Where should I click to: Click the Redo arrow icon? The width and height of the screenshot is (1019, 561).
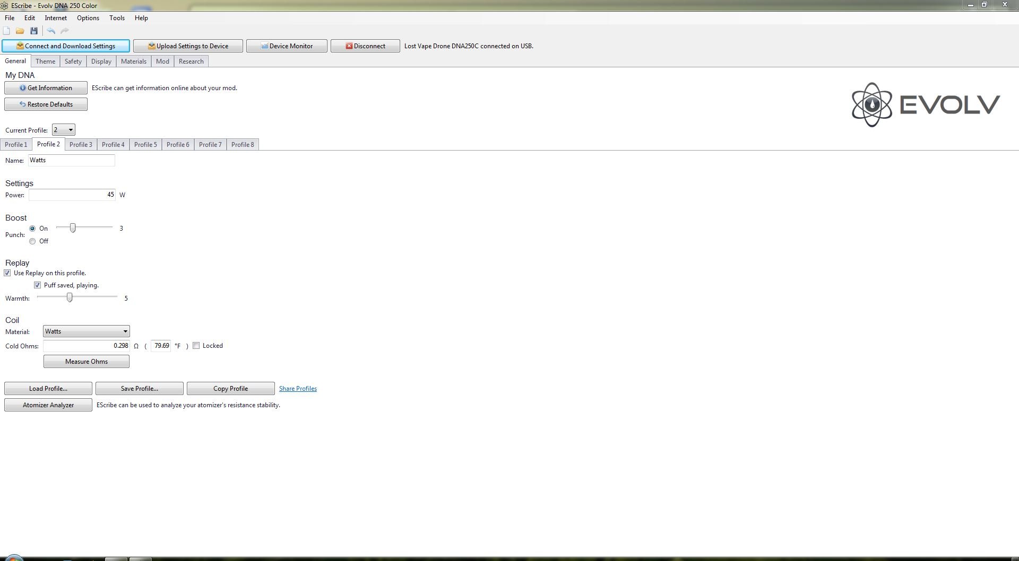click(65, 31)
